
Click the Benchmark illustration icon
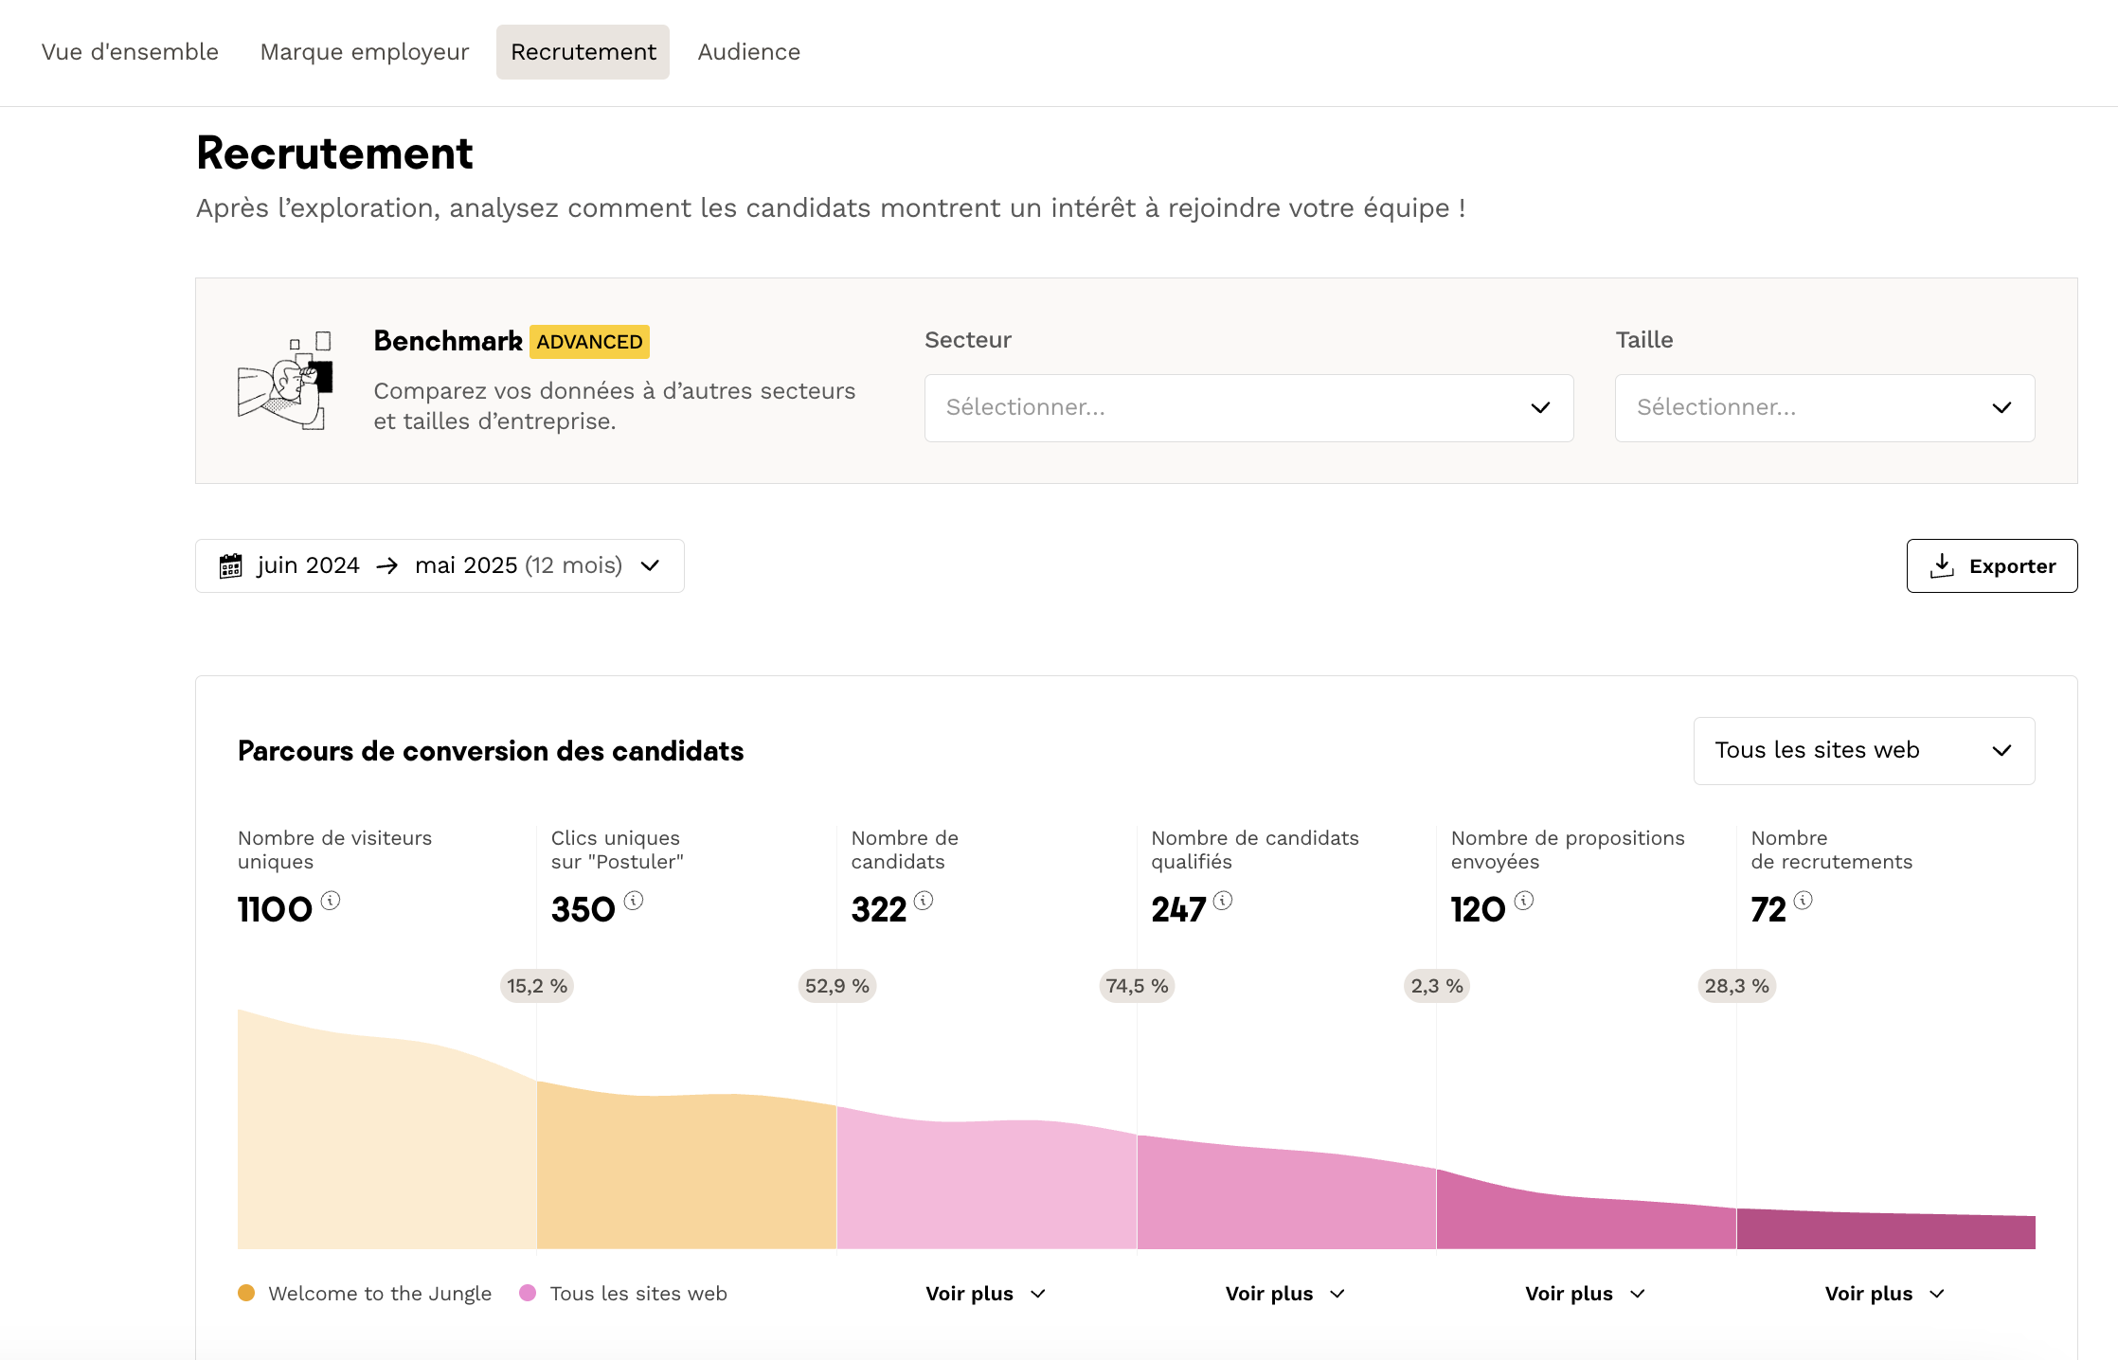[285, 382]
